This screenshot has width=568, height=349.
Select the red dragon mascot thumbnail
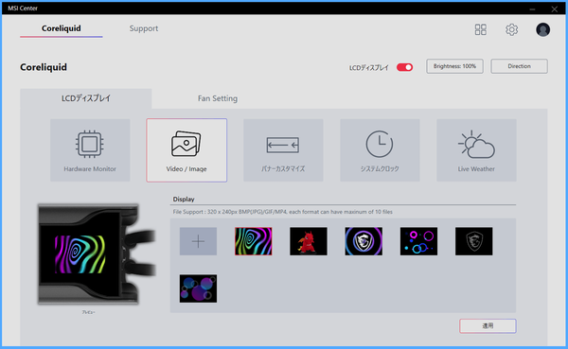click(x=309, y=241)
